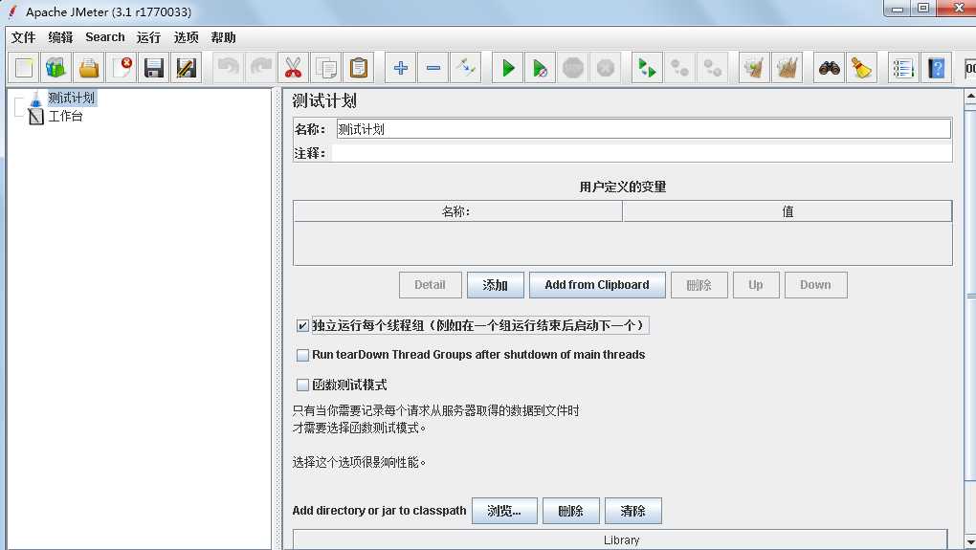Click the Down button
The width and height of the screenshot is (976, 550).
tap(815, 285)
